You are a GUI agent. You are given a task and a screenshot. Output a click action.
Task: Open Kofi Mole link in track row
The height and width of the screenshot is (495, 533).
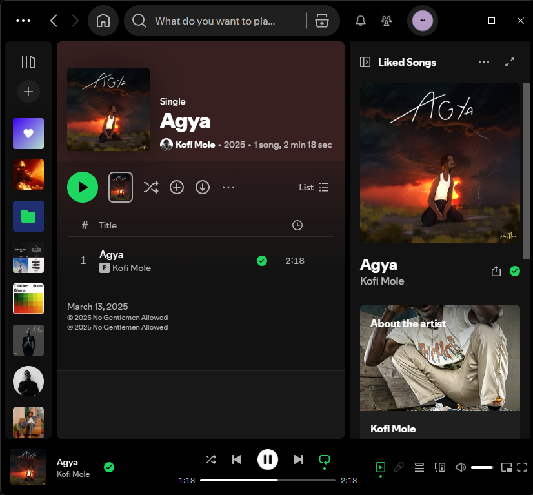pos(132,268)
